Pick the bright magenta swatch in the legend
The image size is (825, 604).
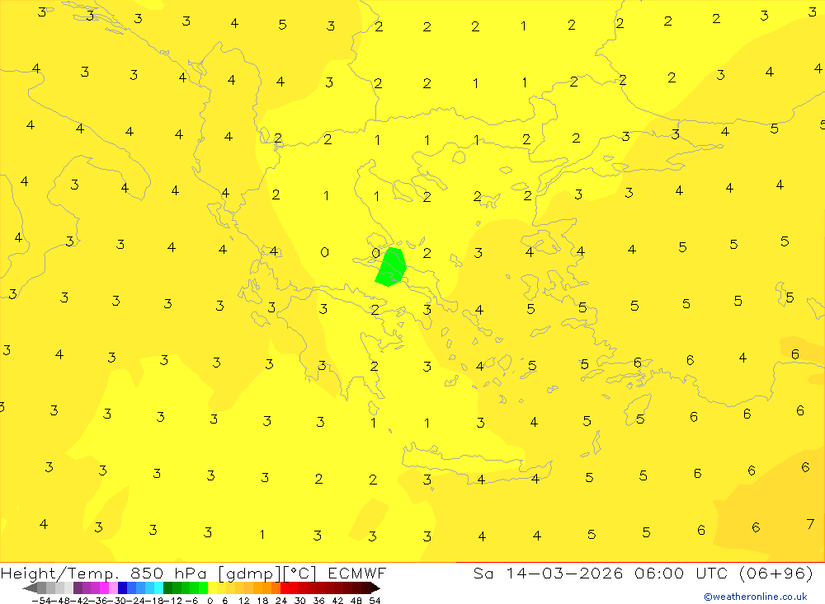tap(105, 588)
